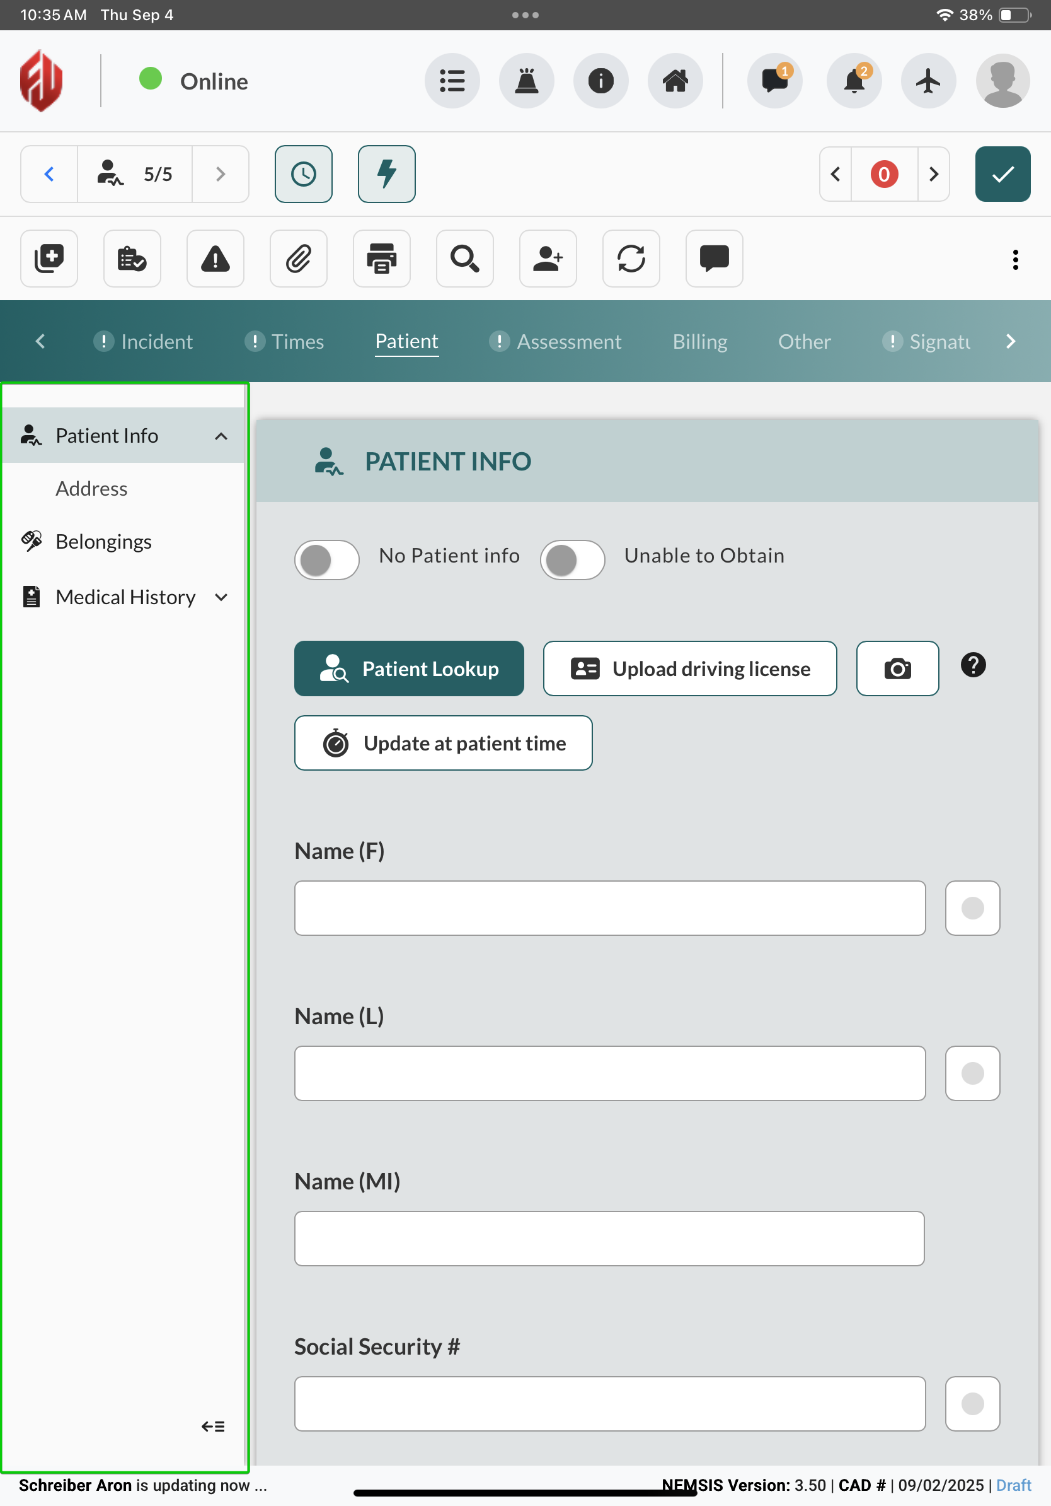Image resolution: width=1051 pixels, height=1506 pixels.
Task: Switch to the Billing tab
Action: (x=699, y=342)
